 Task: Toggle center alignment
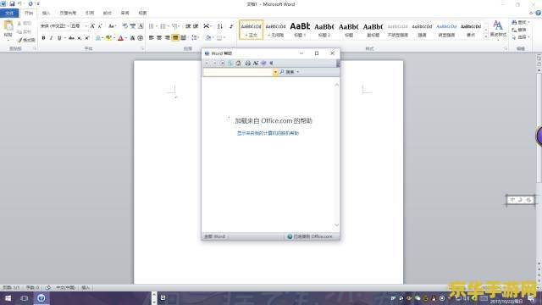[x=159, y=37]
